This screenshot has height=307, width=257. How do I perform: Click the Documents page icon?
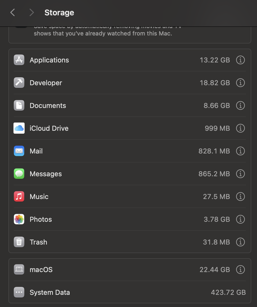coord(19,106)
